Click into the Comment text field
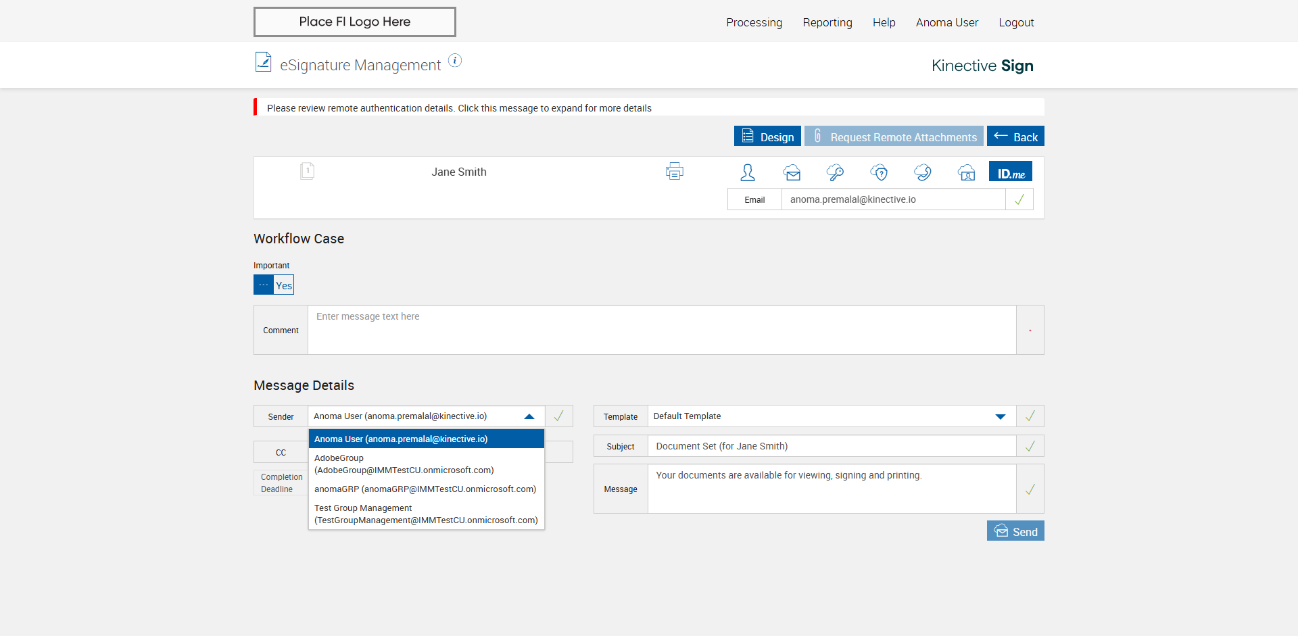The width and height of the screenshot is (1298, 636). click(x=661, y=330)
